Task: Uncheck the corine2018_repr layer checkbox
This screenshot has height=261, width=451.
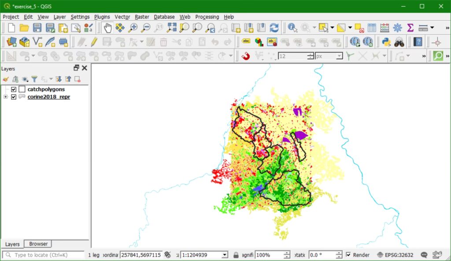Action: click(14, 97)
